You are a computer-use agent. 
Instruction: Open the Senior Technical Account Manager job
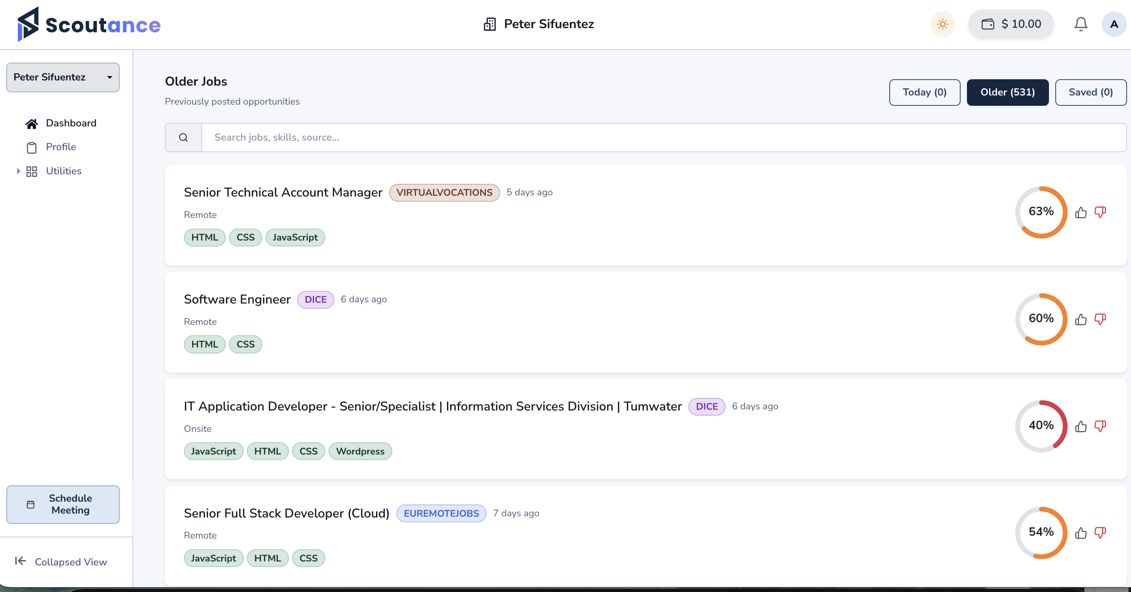tap(283, 192)
